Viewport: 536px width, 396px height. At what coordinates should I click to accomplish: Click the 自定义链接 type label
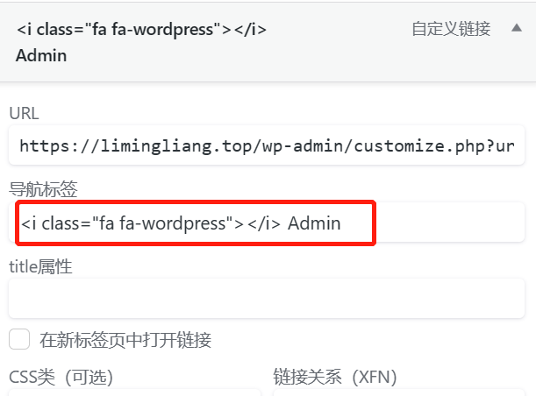click(451, 29)
